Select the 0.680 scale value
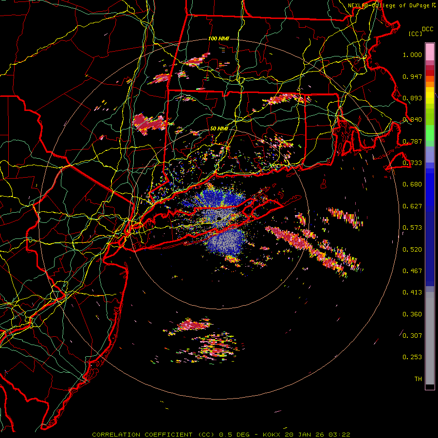This screenshot has width=438, height=438. tap(412, 184)
